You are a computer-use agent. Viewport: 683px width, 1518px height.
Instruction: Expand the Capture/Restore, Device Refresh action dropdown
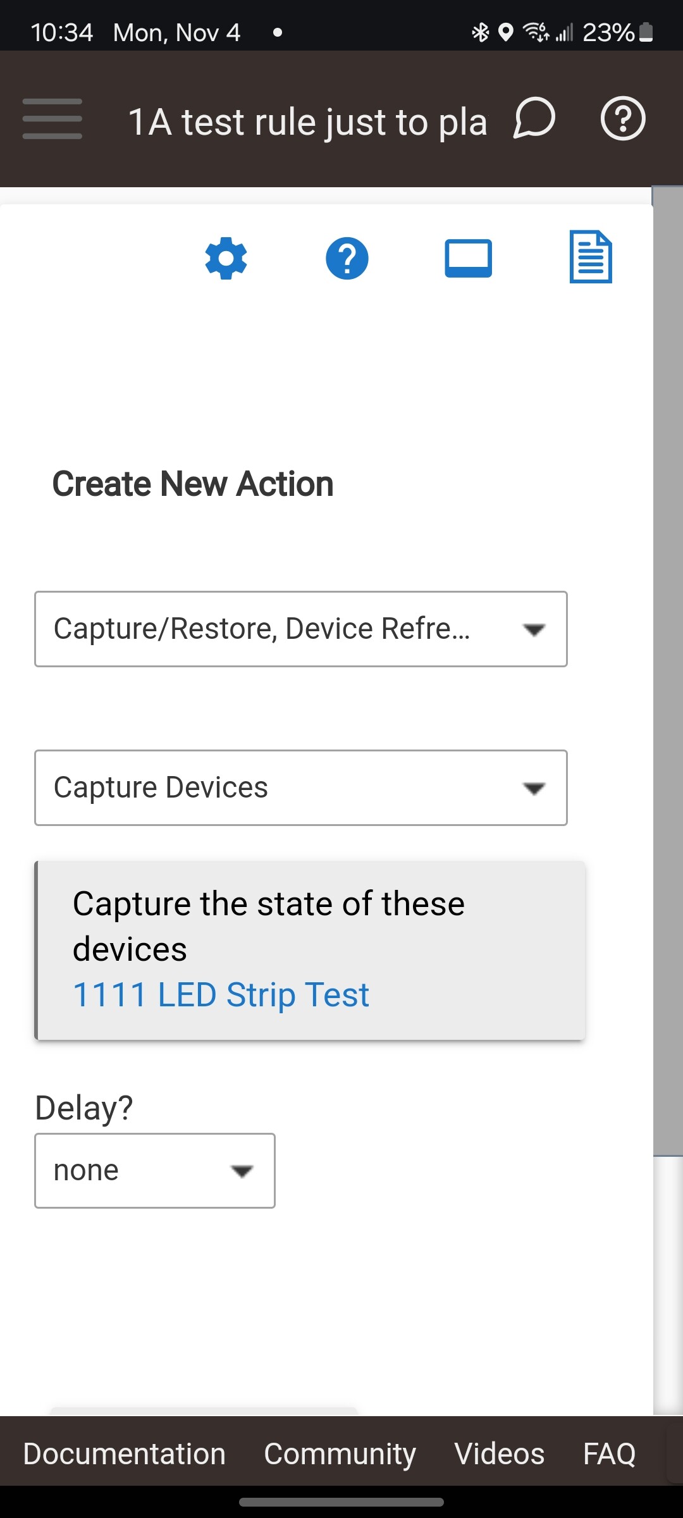301,629
